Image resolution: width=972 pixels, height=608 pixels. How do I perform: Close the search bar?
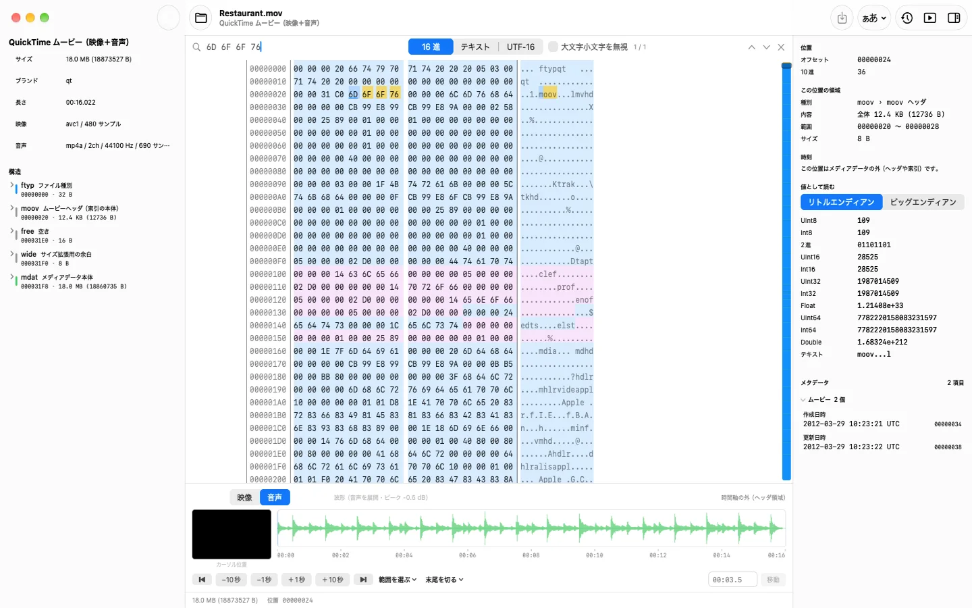(x=781, y=47)
